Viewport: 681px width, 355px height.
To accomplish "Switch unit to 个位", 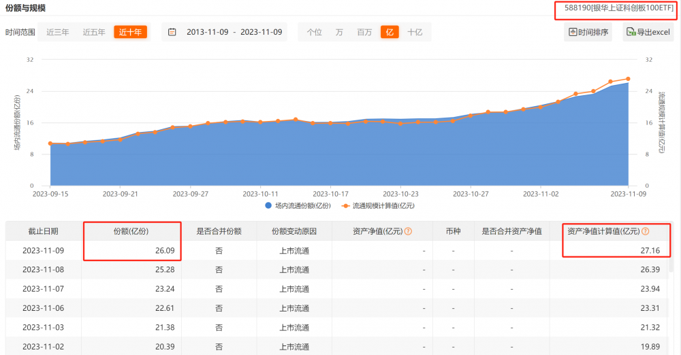I will (x=315, y=32).
